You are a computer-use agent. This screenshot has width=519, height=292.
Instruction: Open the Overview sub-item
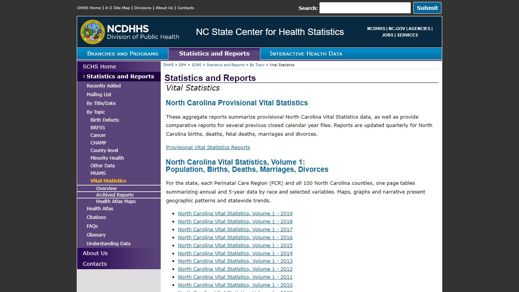tap(106, 189)
